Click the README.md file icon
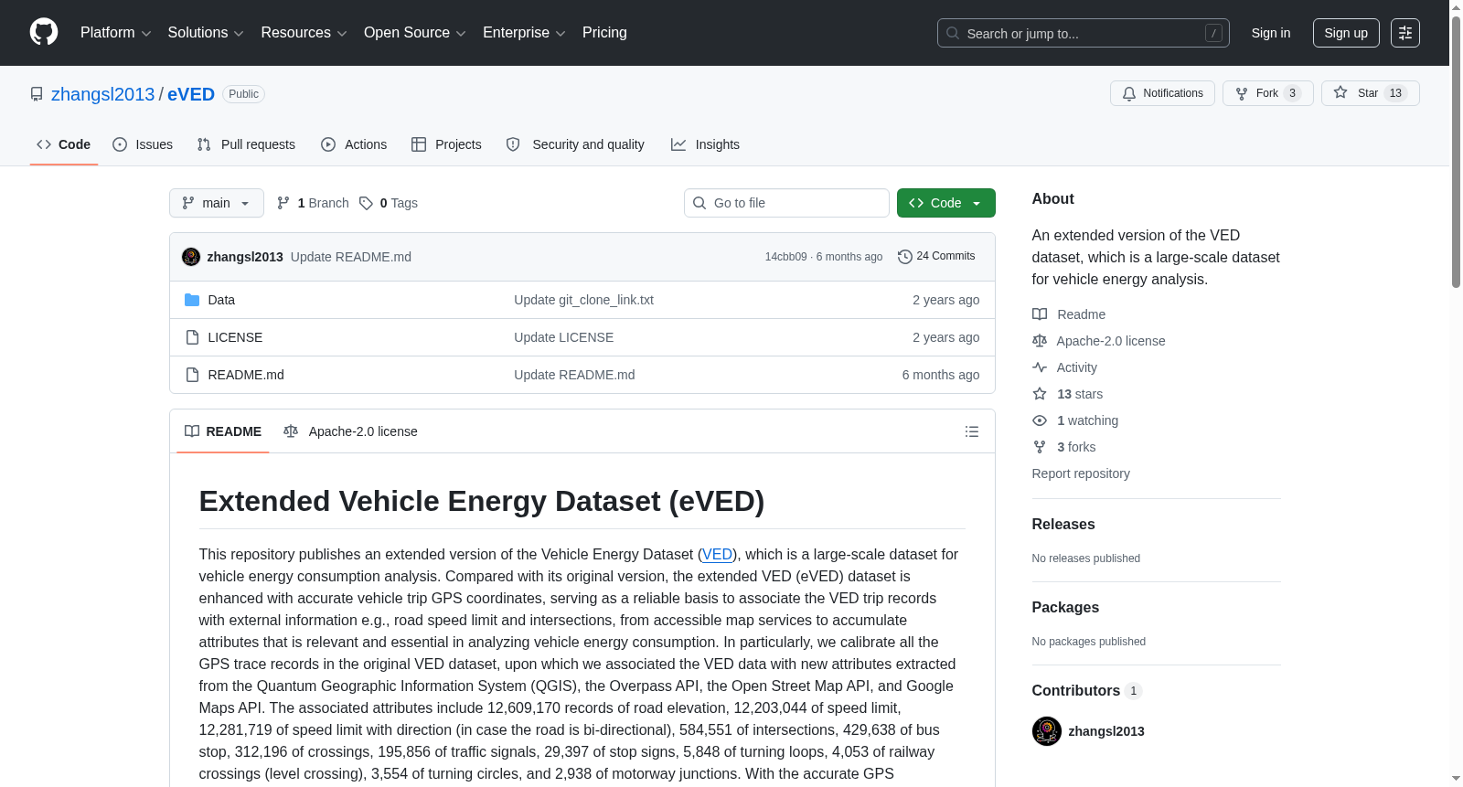The width and height of the screenshot is (1463, 787). (192, 375)
